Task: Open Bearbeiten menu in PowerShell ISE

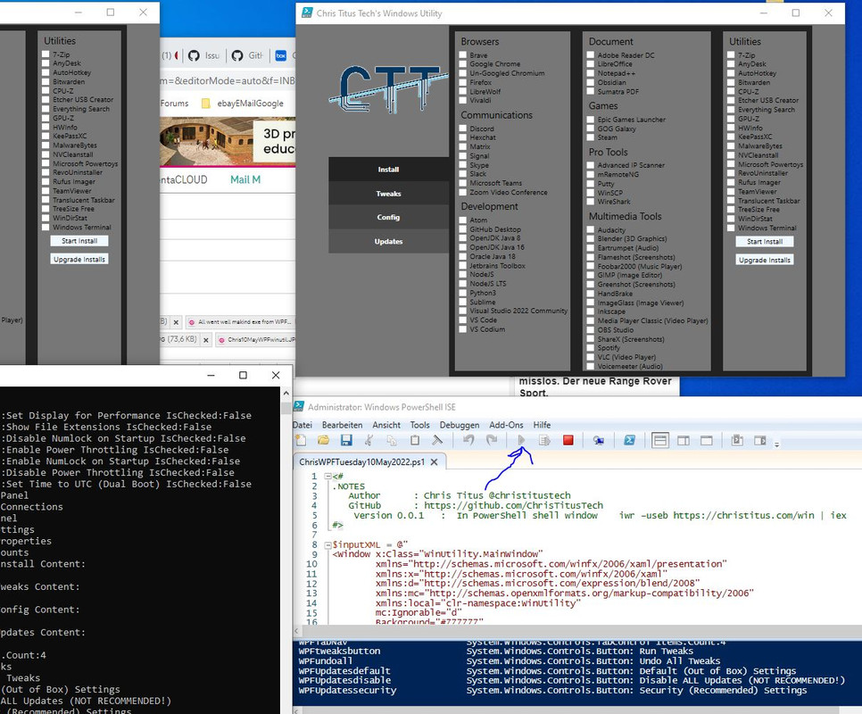Action: (342, 425)
